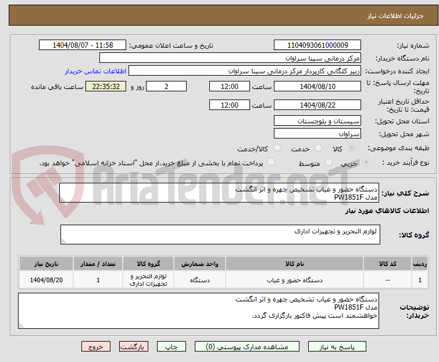439x362 pixels.
Task: Select the جزیی purchase type radio
Action: (x=366, y=162)
